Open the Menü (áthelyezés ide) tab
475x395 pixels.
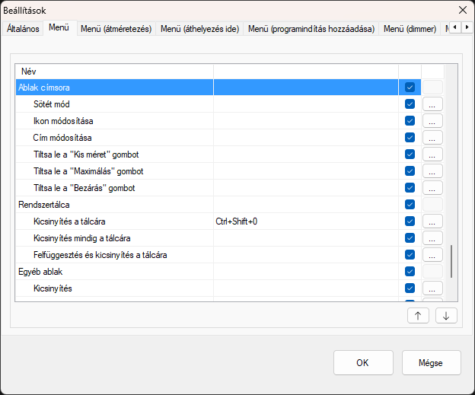(199, 29)
